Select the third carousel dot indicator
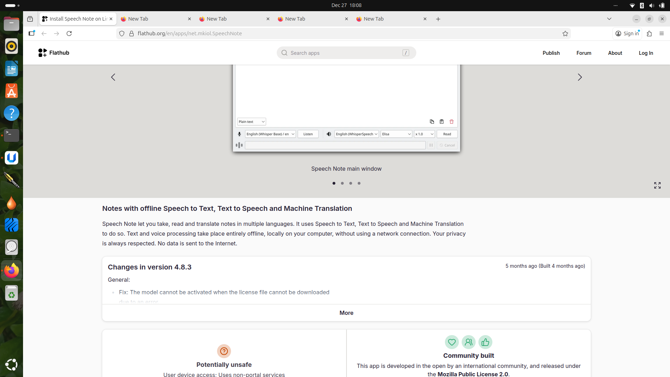670x377 pixels. pos(351,183)
